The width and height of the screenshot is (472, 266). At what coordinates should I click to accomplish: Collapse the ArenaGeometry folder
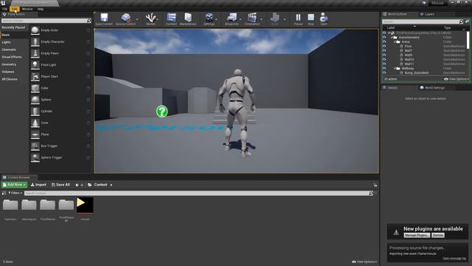[x=392, y=38]
